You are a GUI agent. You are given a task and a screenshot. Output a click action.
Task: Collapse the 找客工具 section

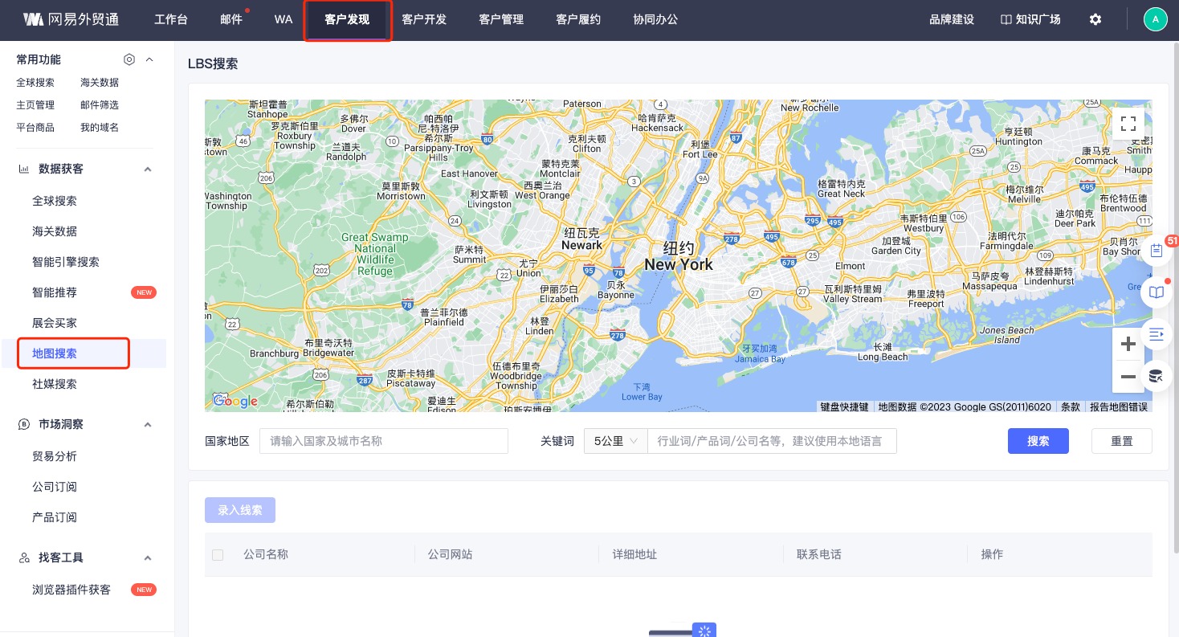(x=148, y=557)
